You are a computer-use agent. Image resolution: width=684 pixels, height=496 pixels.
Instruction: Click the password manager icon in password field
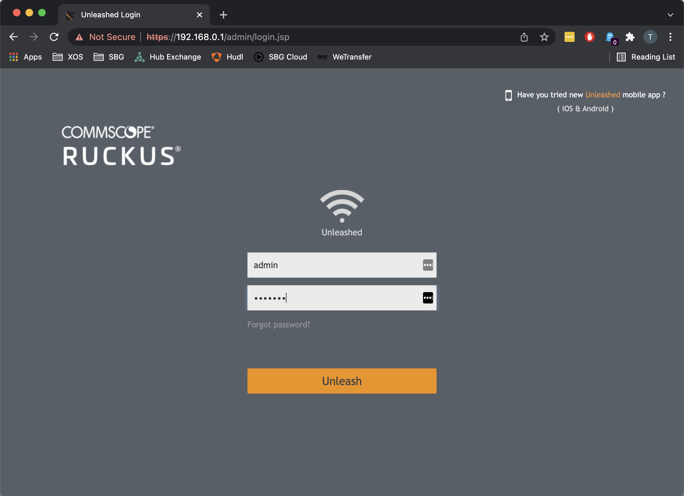click(428, 298)
